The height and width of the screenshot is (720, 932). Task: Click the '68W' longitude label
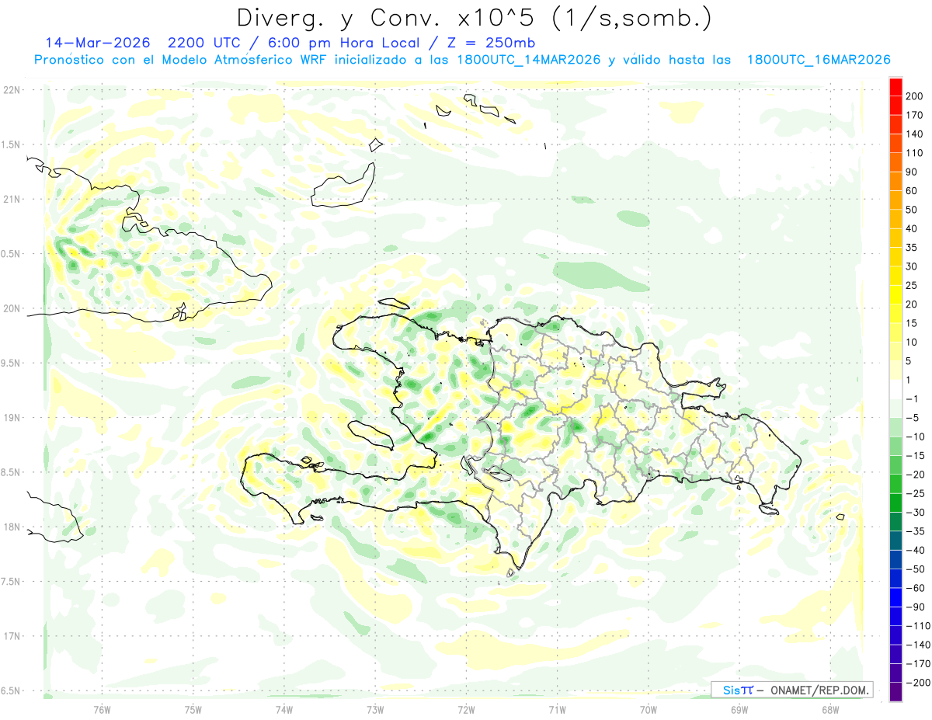tap(830, 711)
